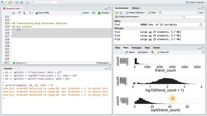Viewport: 207px width, 116px height.
Task: Click the Save icon in main toolbar
Action: tap(17, 2)
